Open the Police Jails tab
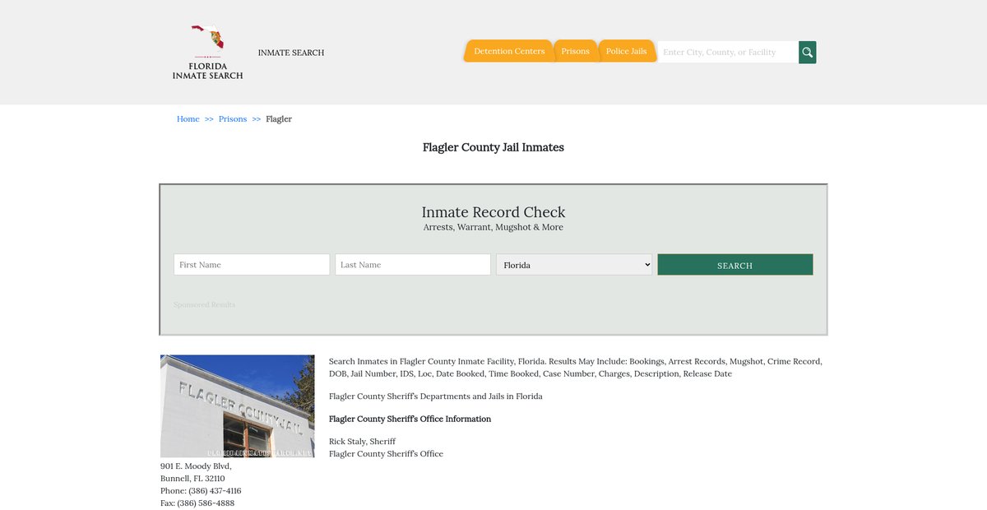Screen dimensions: 987x510 pyautogui.click(x=626, y=51)
